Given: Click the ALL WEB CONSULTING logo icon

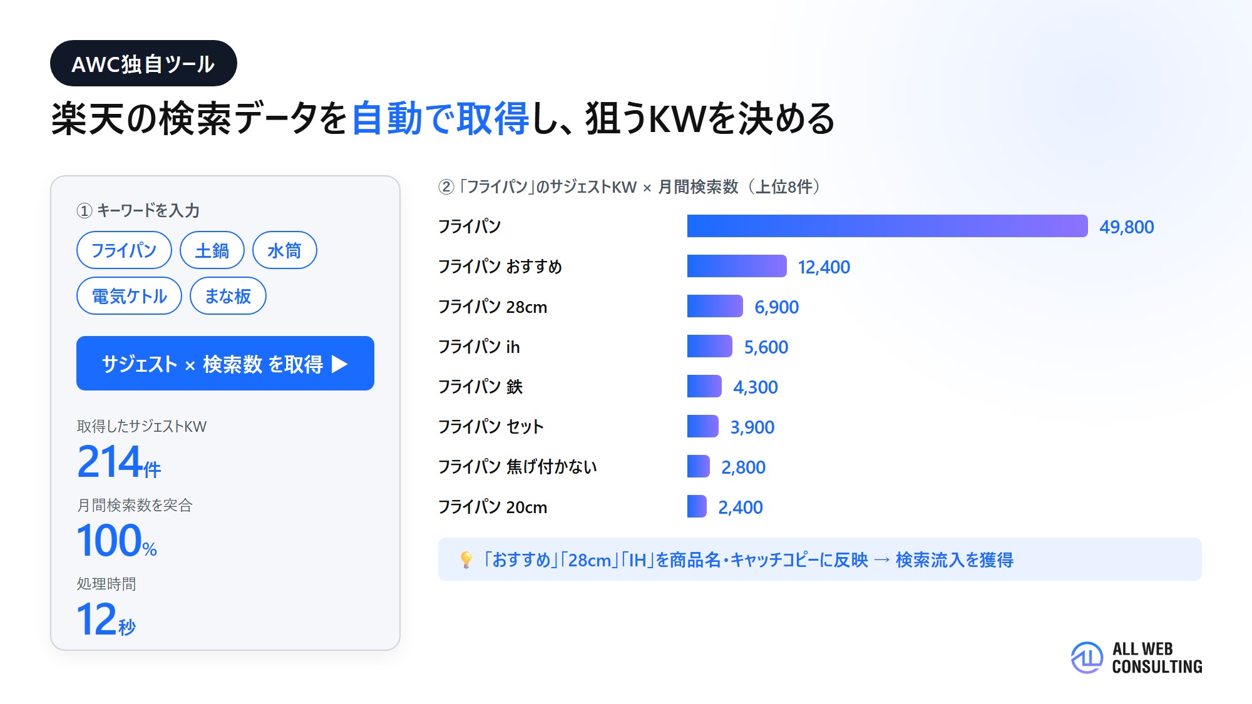Looking at the screenshot, I should click(x=1087, y=658).
